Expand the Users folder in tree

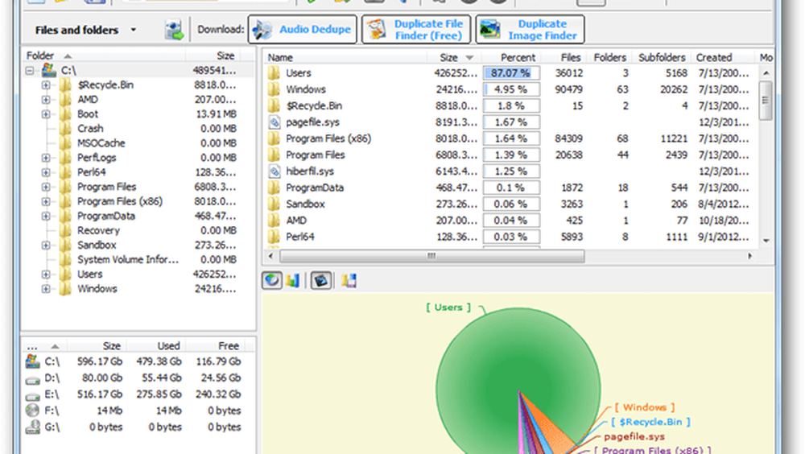(x=46, y=274)
